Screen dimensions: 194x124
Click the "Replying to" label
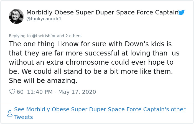pos(20,36)
